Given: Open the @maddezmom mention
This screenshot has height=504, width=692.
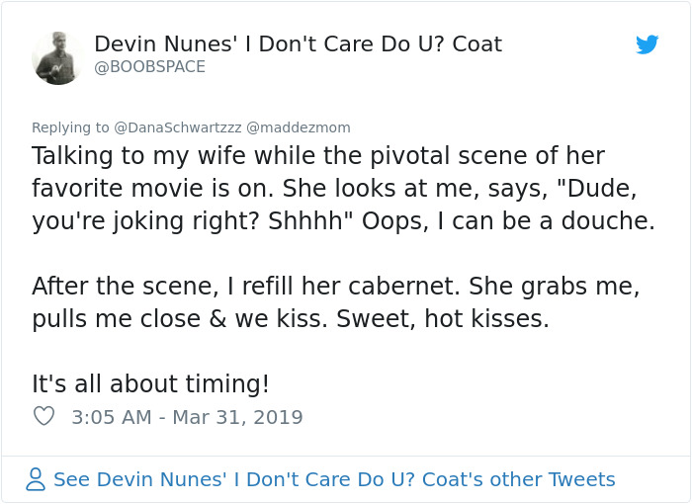Looking at the screenshot, I should [298, 127].
